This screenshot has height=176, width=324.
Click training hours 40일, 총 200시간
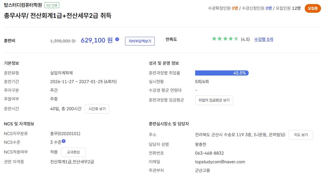click(x=66, y=109)
